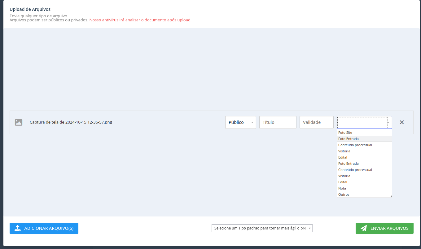Screen dimensions: 421x249
Task: Click the Adicionar Arquivo(s) button
Action: [x=44, y=228]
